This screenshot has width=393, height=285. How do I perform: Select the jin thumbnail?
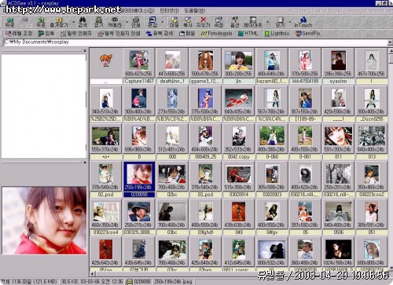[x=238, y=66]
